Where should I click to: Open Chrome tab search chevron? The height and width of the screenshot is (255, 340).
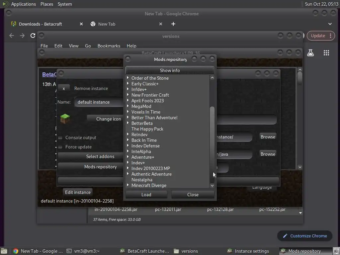tap(330, 24)
